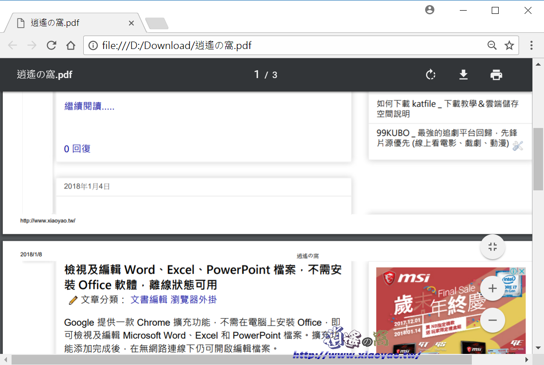Bookmark this page with the star
The height and width of the screenshot is (365, 544).
pos(509,45)
